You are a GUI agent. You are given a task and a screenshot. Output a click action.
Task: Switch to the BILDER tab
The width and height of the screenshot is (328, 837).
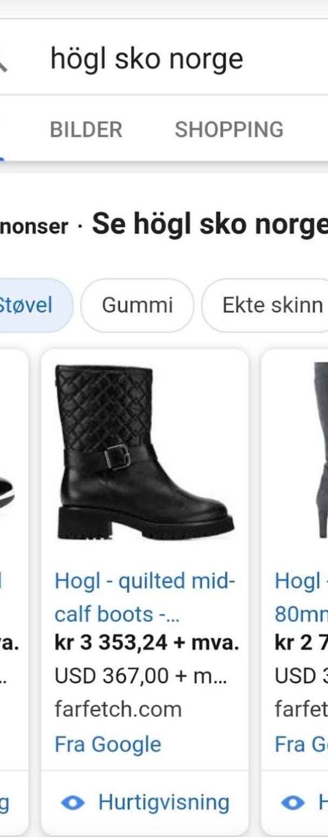click(x=86, y=130)
